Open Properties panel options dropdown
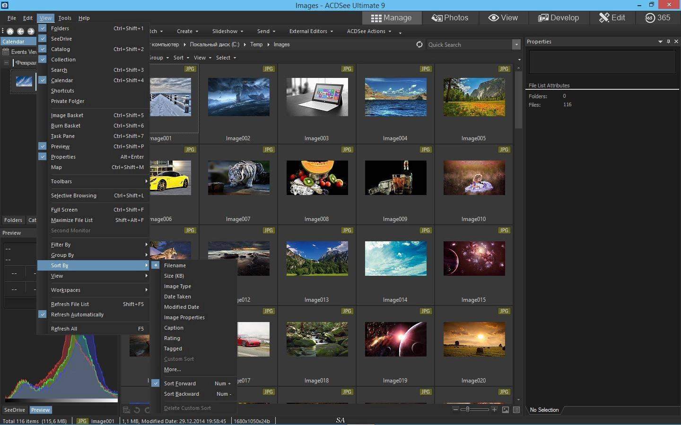681x425 pixels. pos(660,42)
